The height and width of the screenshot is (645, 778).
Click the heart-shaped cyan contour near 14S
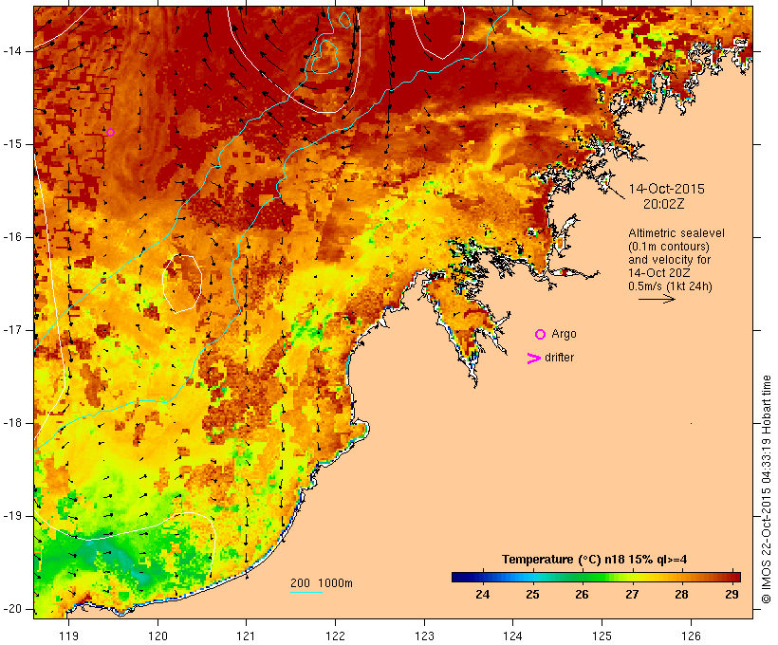pyautogui.click(x=324, y=57)
